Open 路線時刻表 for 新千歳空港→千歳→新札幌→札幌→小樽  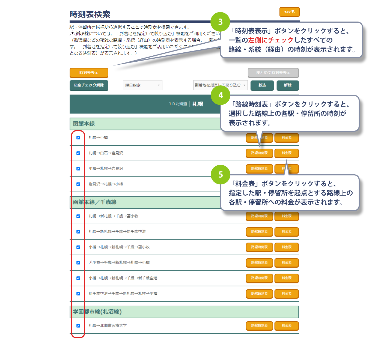tap(260, 294)
